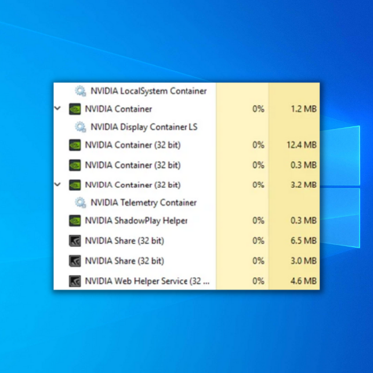Image resolution: width=373 pixels, height=373 pixels.
Task: Select the NVIDIA ShadowPlay Helper process name
Action: click(136, 221)
